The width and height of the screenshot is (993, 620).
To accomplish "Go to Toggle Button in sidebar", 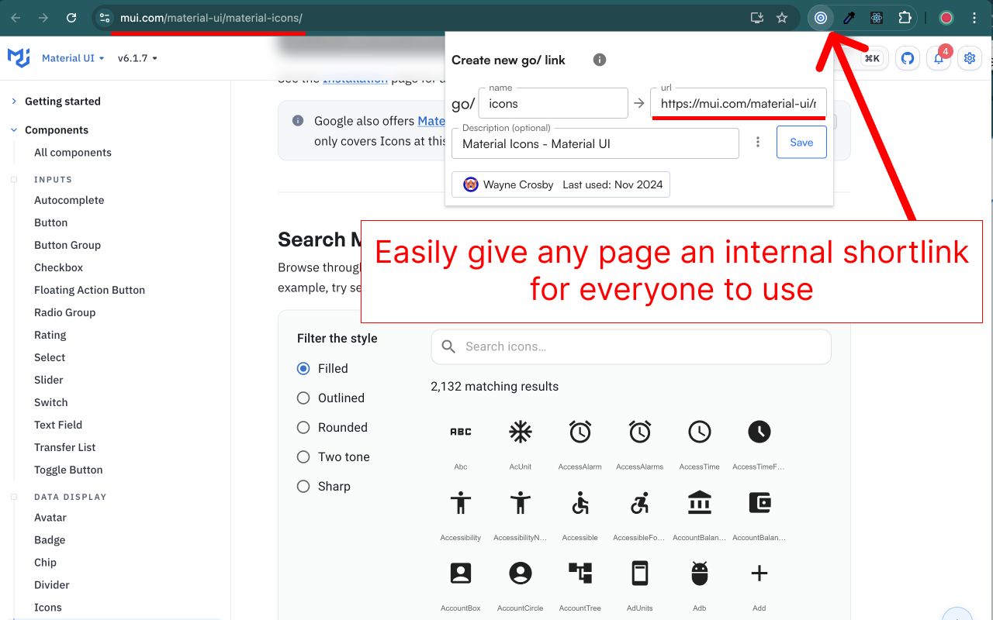I will tap(68, 470).
